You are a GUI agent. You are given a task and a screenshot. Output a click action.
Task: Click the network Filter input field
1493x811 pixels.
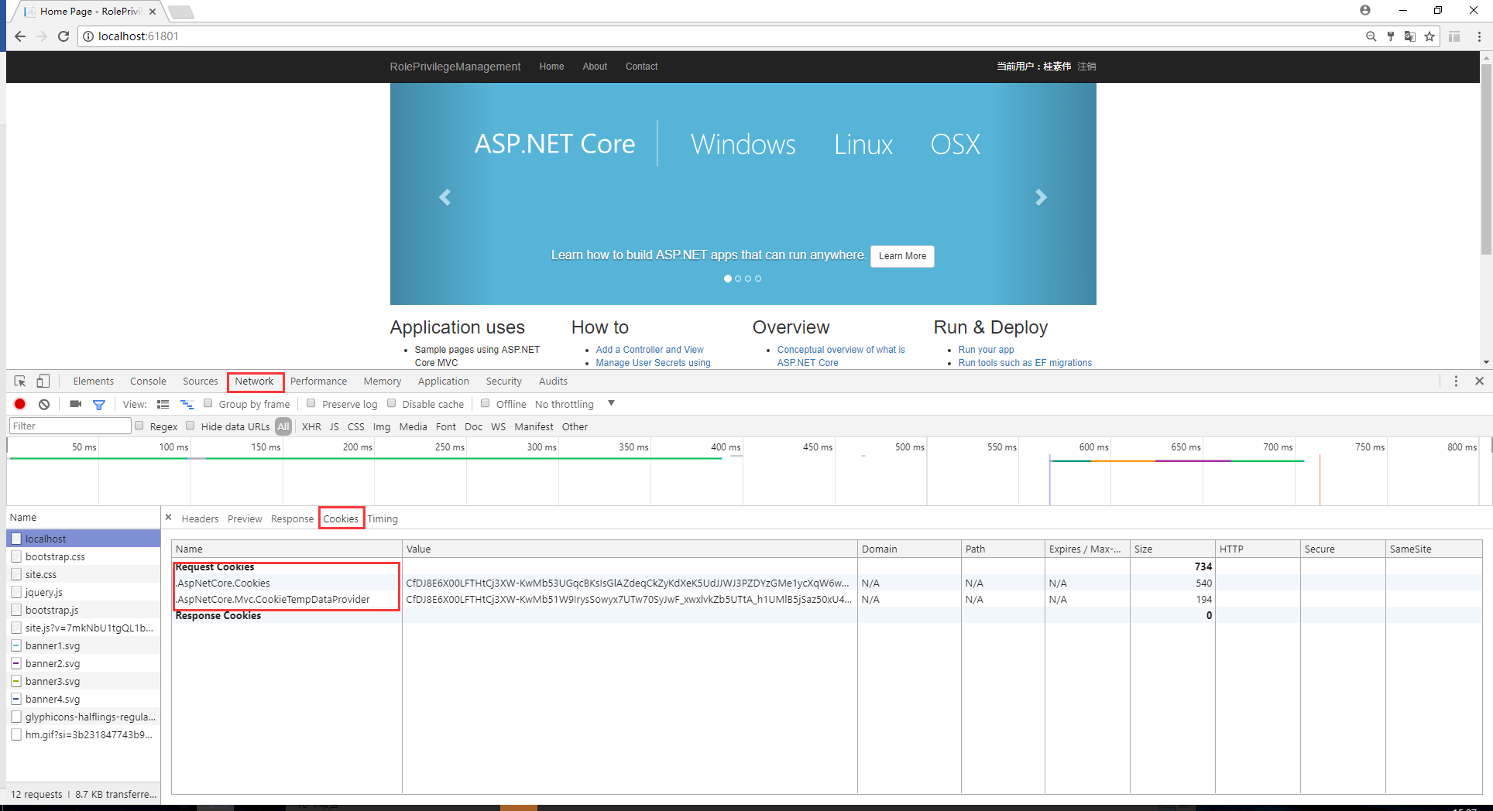click(x=70, y=426)
